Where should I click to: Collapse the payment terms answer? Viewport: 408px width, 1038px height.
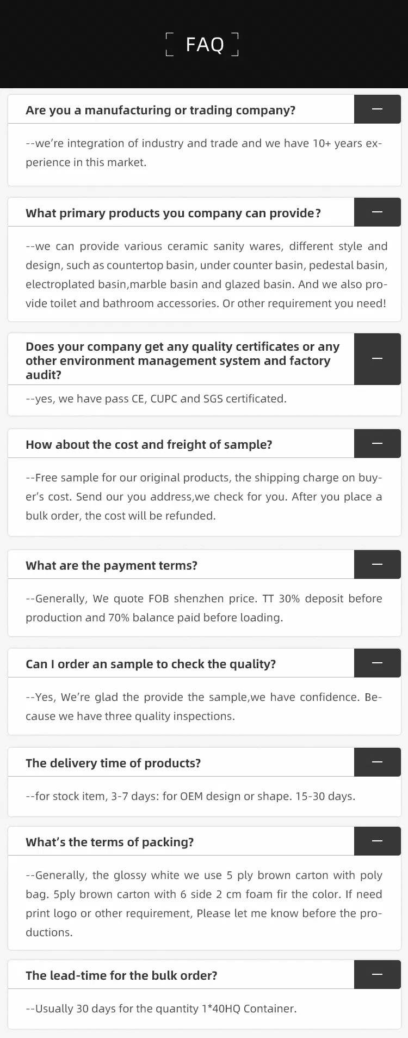coord(377,565)
